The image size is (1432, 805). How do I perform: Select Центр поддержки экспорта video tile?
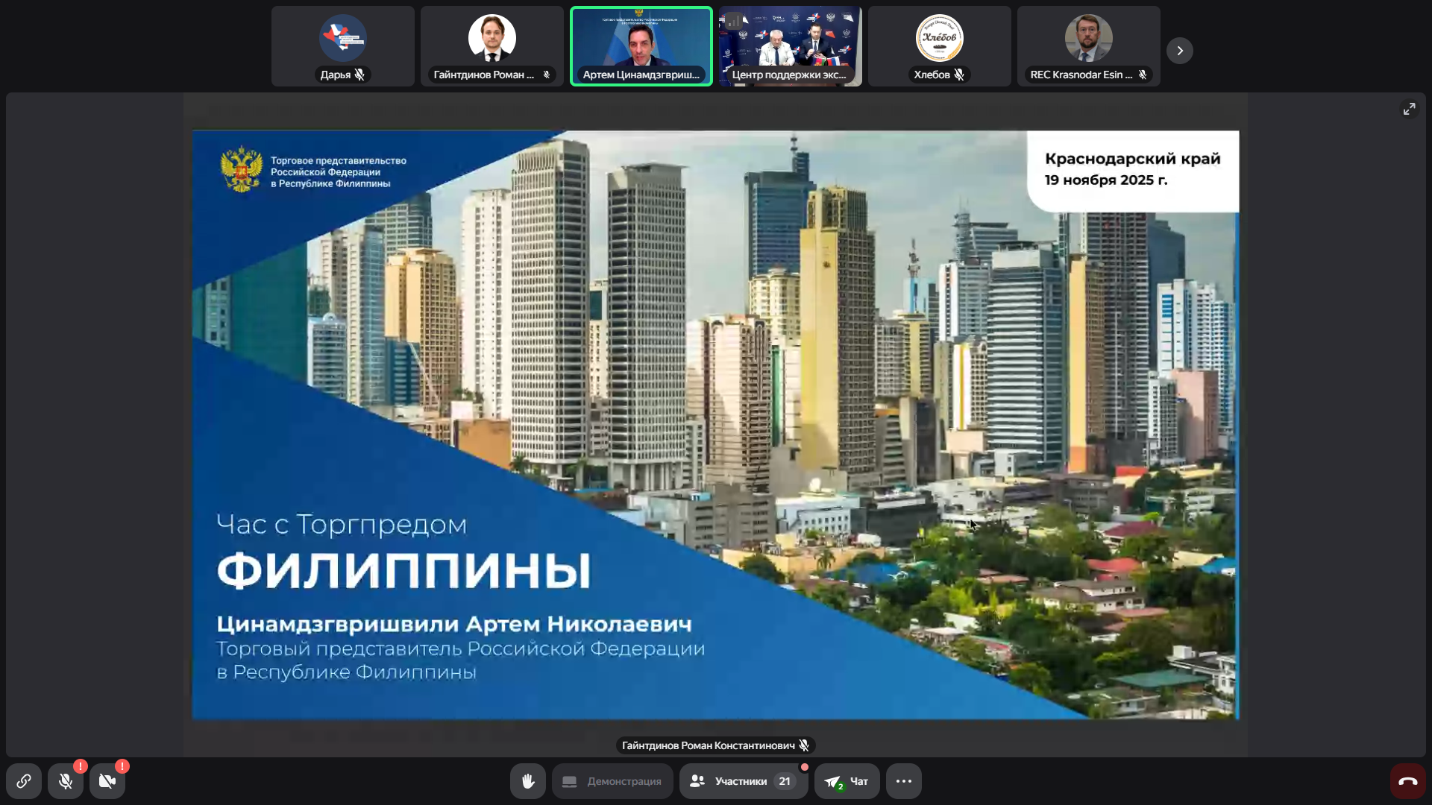(791, 46)
